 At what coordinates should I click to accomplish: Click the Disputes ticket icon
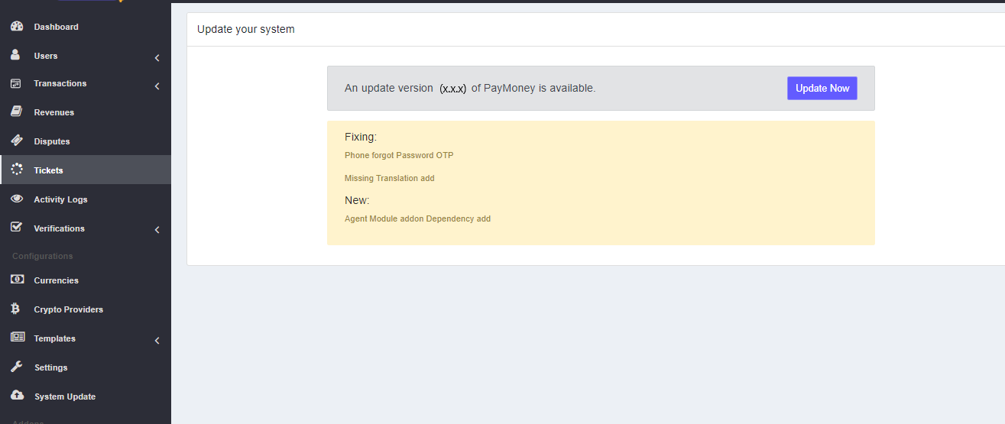click(x=17, y=141)
